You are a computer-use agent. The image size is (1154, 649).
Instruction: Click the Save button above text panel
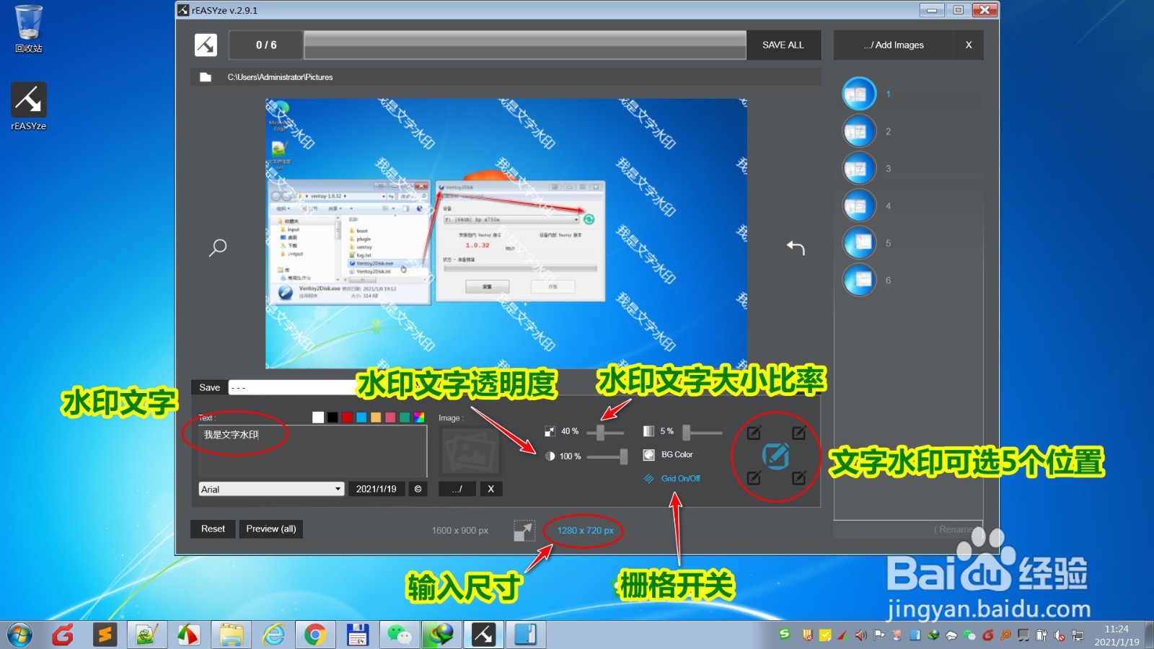click(x=209, y=387)
